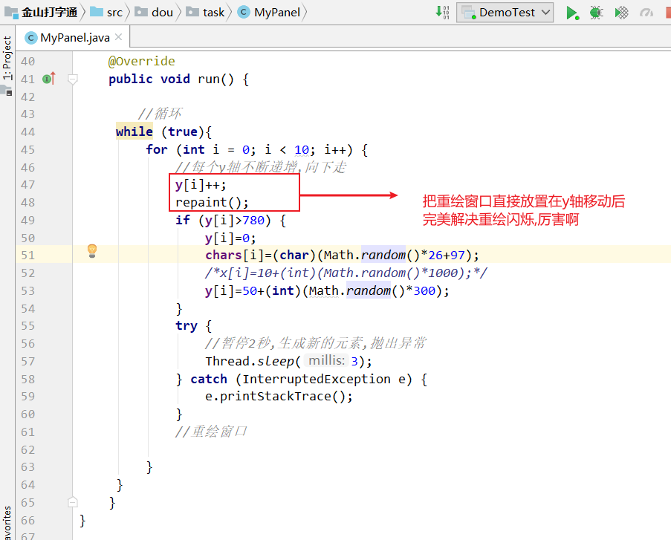The width and height of the screenshot is (671, 540).
Task: Click 'public void run()' method declaration
Action: pyautogui.click(x=171, y=79)
